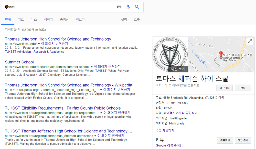The width and height of the screenshot is (256, 149).
Task: Open the 더보기 menu
Action: 80,20
